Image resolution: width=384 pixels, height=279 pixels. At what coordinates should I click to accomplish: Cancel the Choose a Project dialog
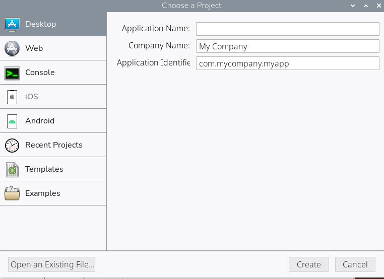tap(355, 264)
